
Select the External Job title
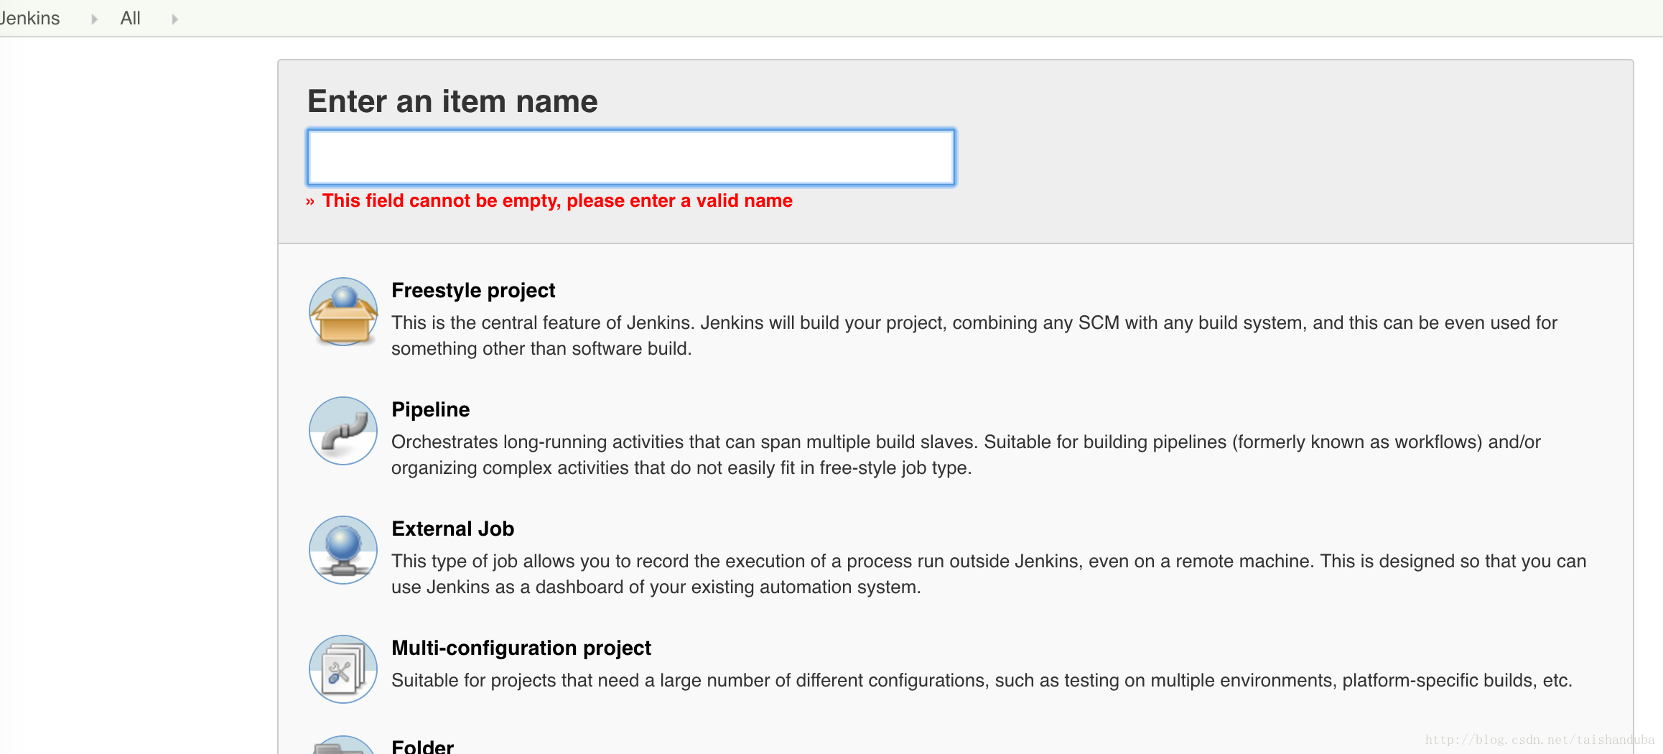[x=452, y=529]
